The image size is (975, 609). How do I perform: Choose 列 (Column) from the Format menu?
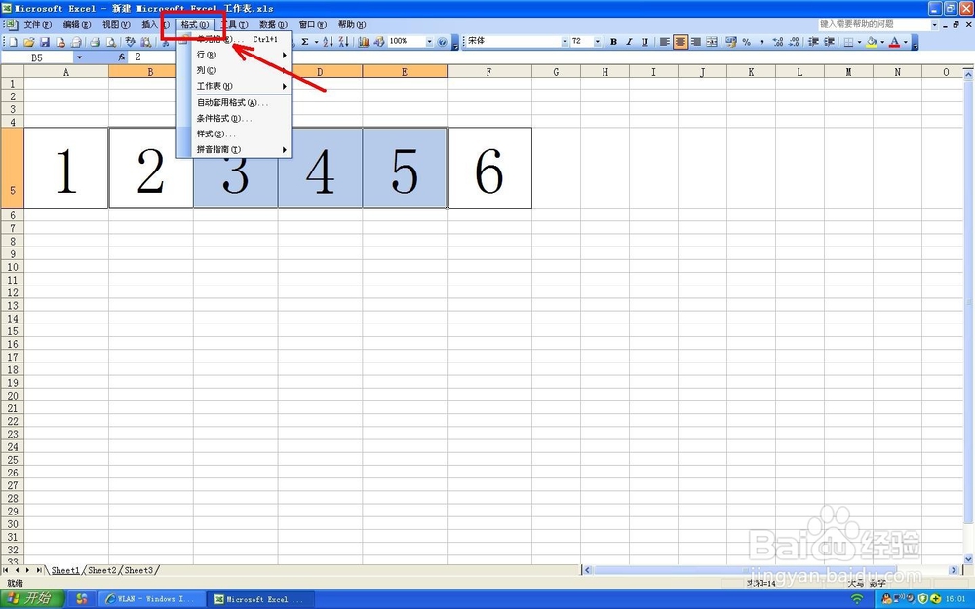click(x=234, y=70)
